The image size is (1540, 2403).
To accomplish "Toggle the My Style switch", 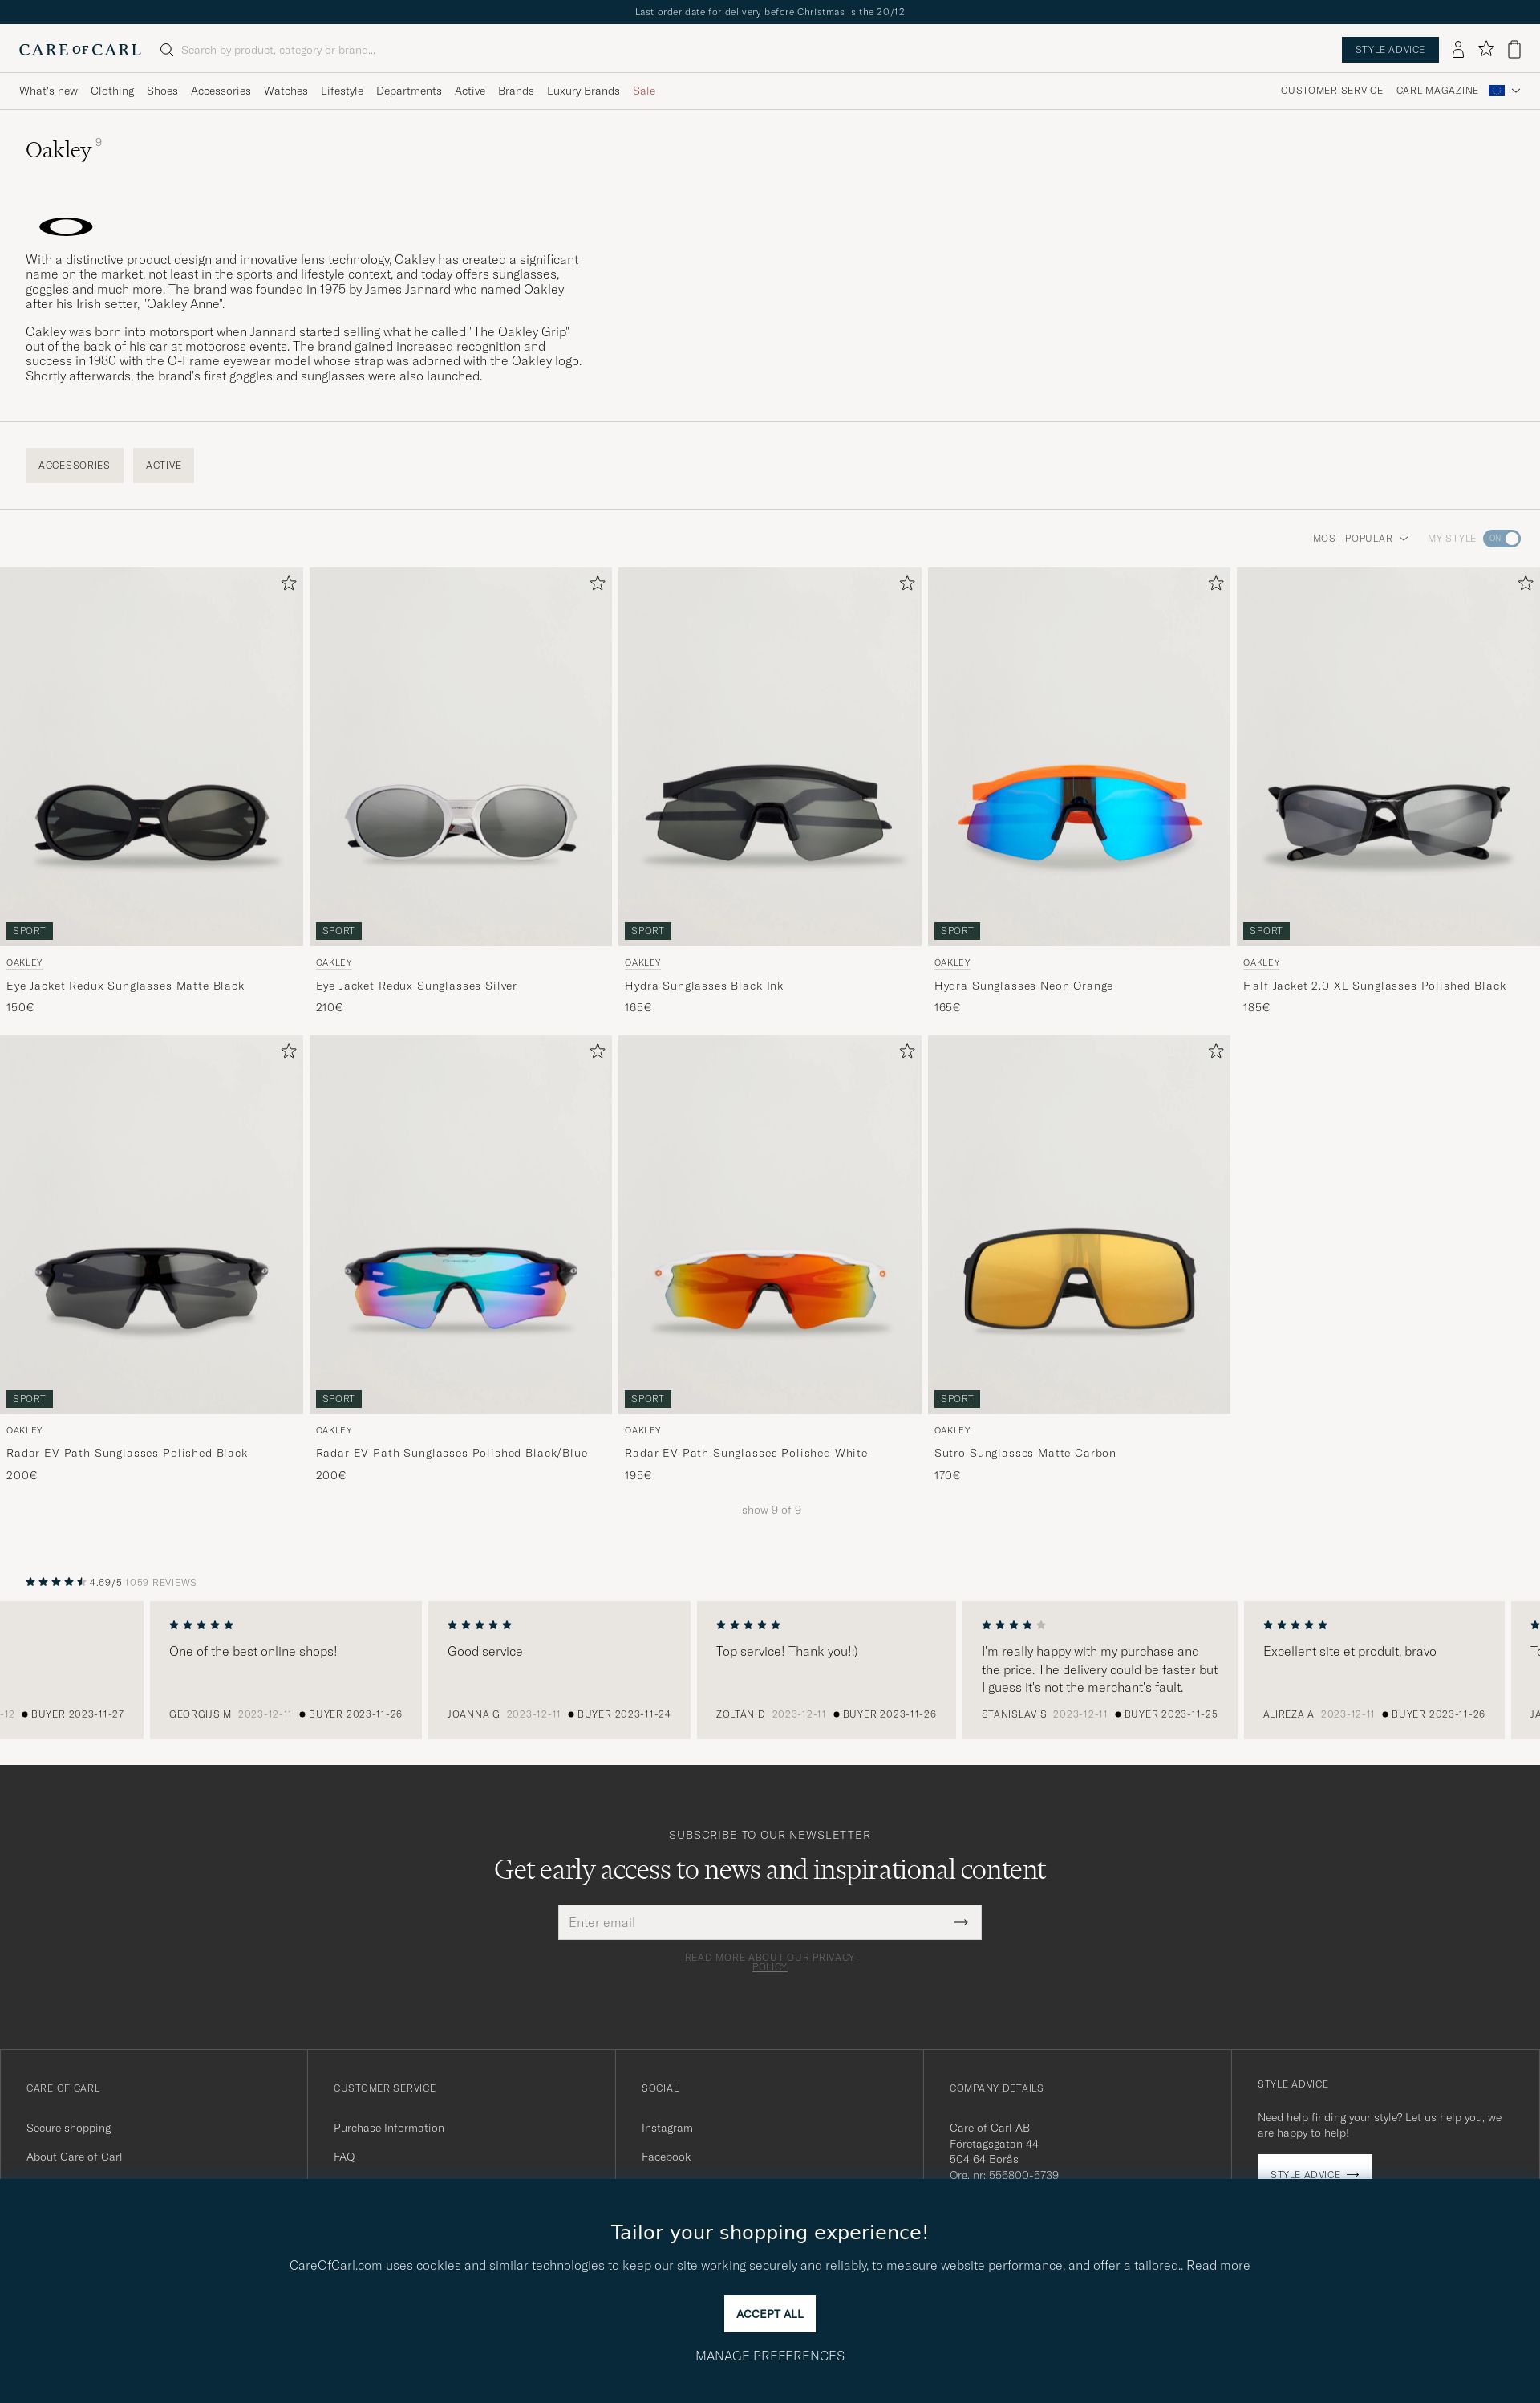I will click(x=1501, y=539).
